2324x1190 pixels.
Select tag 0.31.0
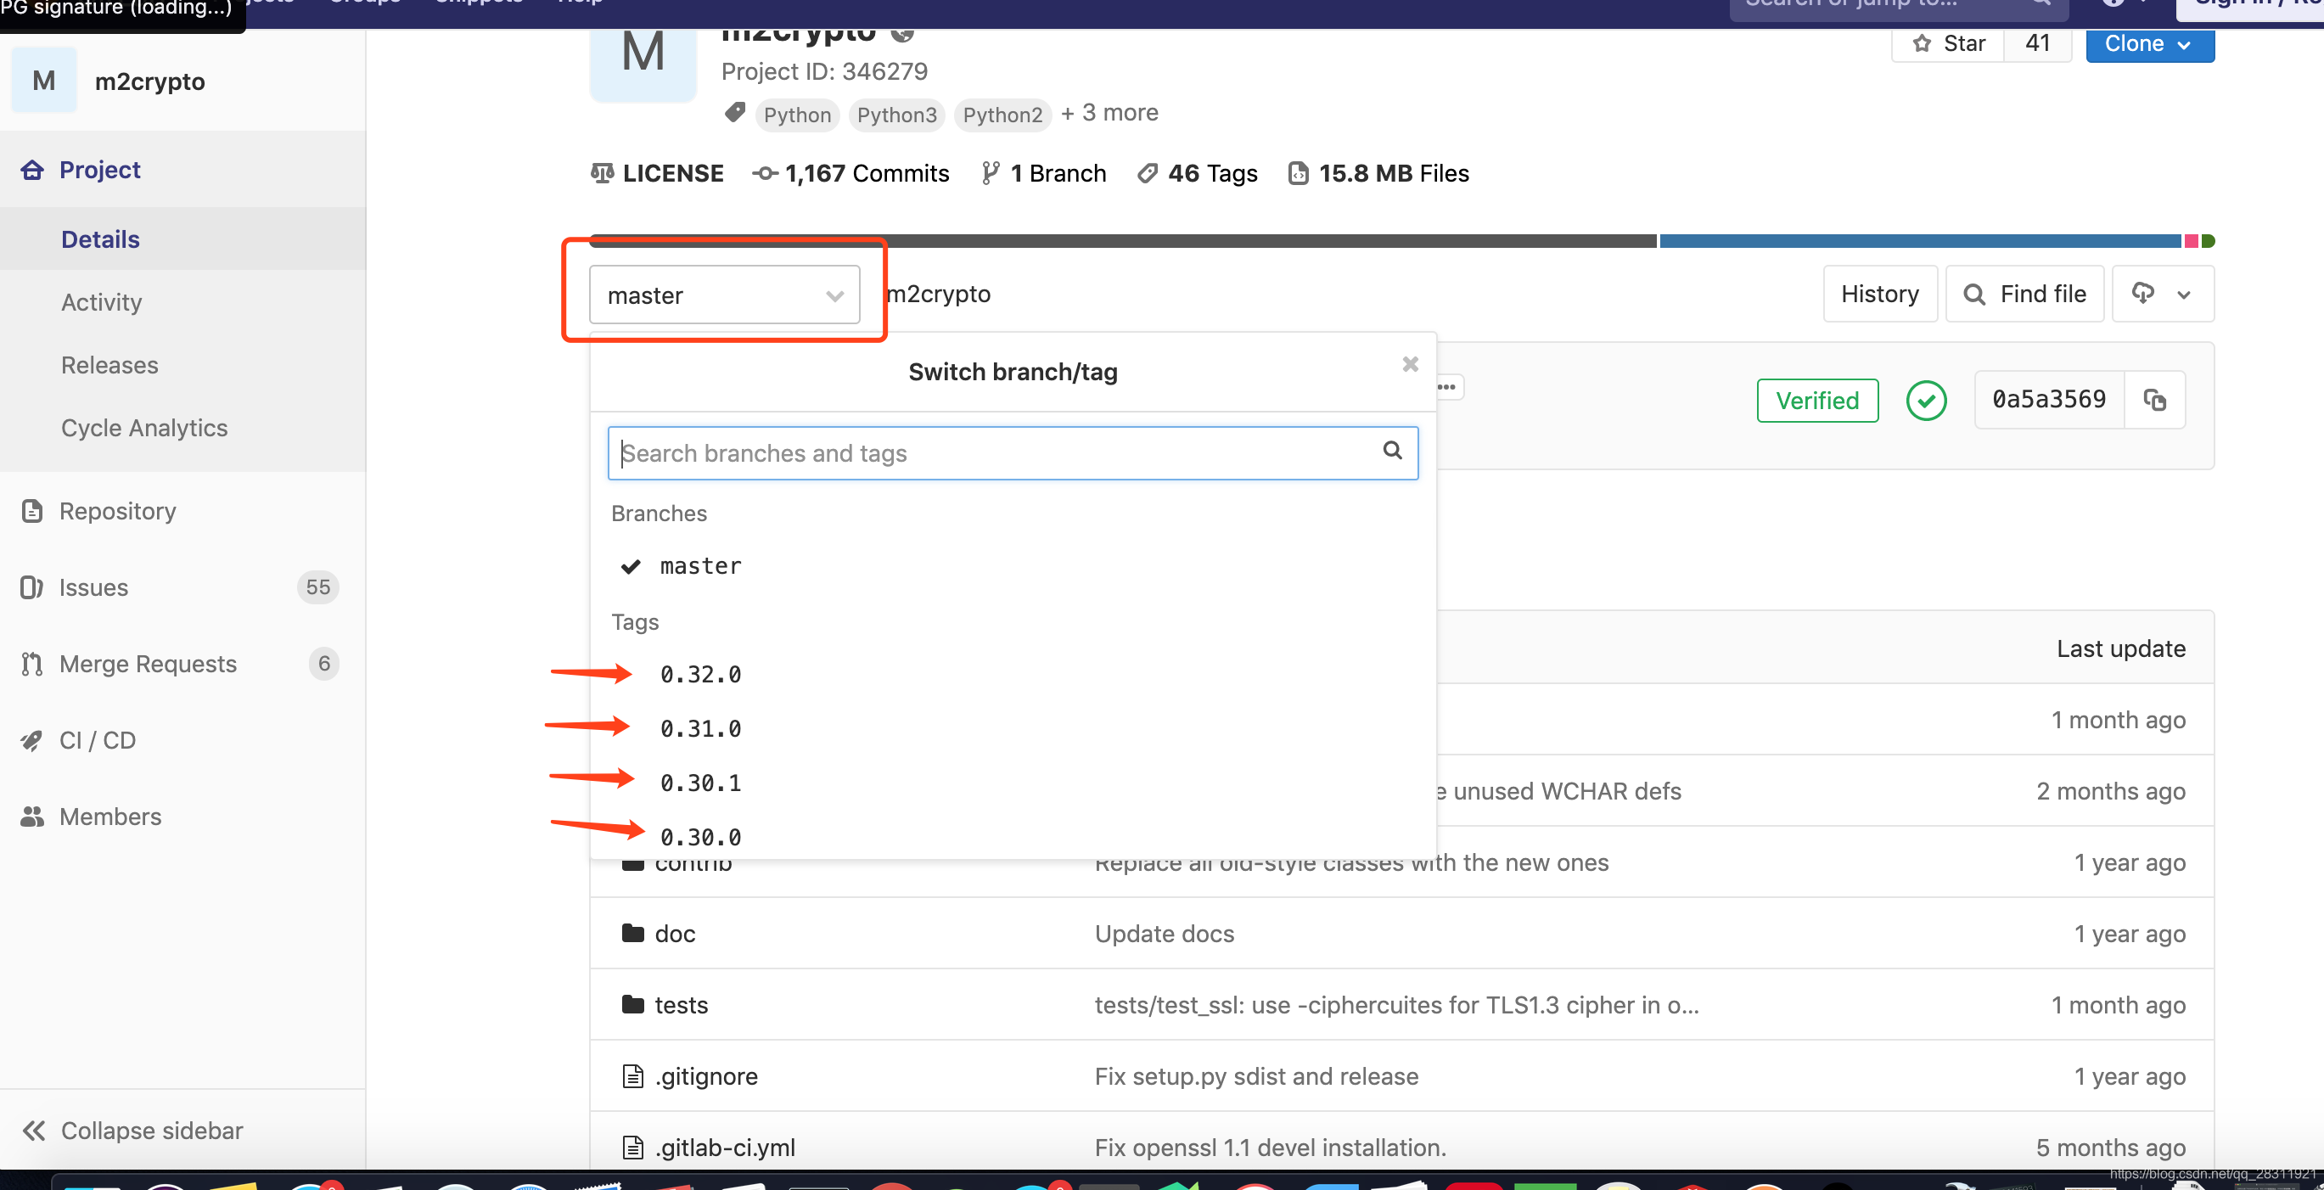click(700, 728)
